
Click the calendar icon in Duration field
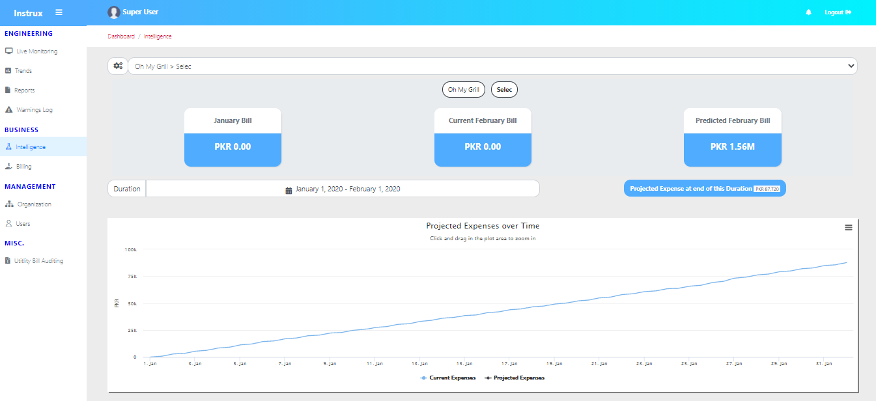click(289, 189)
